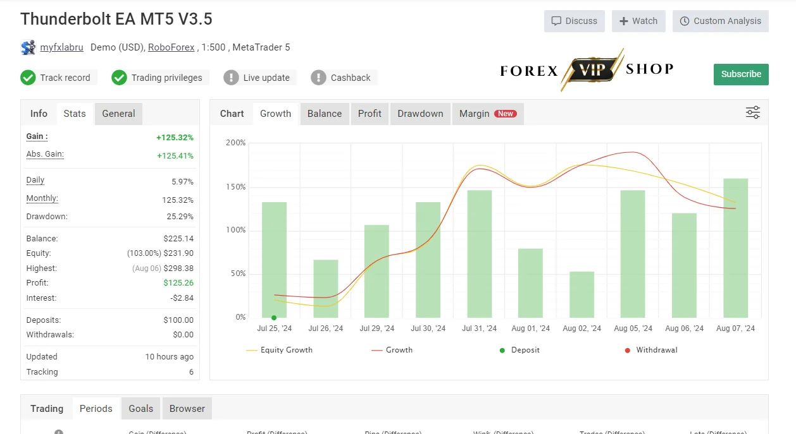Select the Periods tab
The width and height of the screenshot is (796, 434).
pyautogui.click(x=96, y=409)
